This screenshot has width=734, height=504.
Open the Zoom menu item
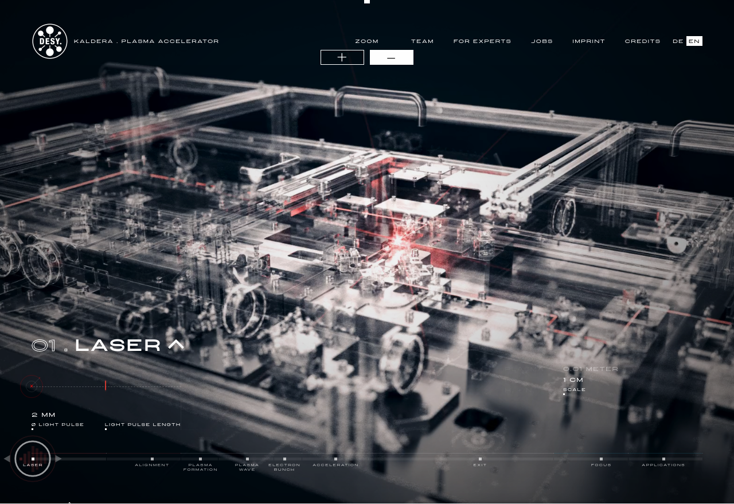tap(367, 41)
